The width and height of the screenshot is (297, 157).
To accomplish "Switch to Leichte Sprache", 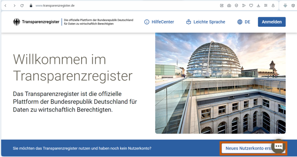I will tap(206, 22).
